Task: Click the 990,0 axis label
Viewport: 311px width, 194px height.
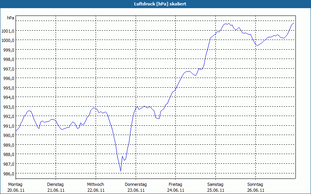Action: (9, 135)
